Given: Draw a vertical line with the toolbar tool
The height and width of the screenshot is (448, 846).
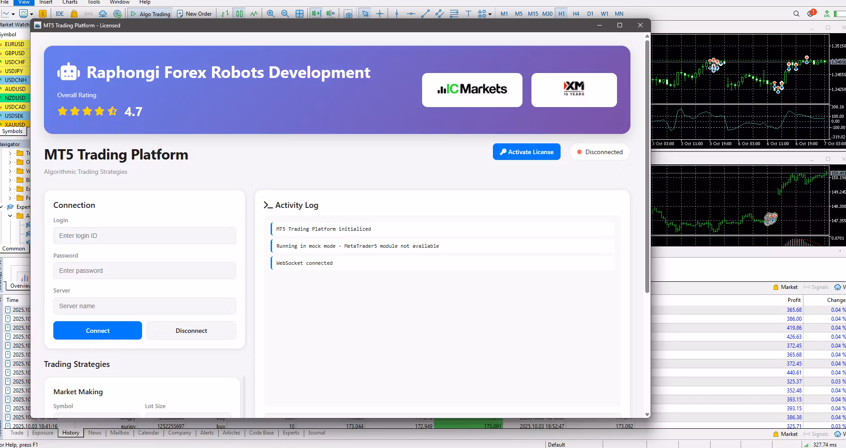Looking at the screenshot, I should pyautogui.click(x=397, y=14).
